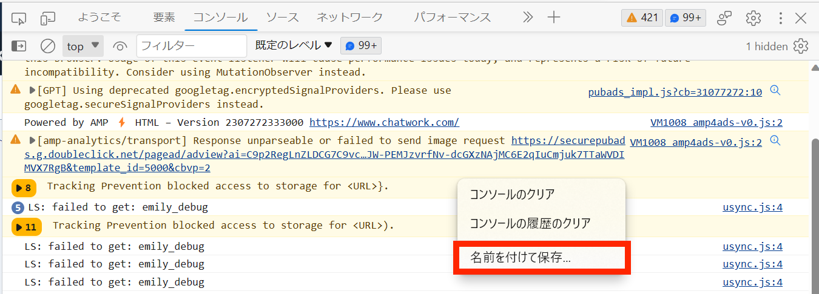Expand the [GPT] deprecated warning message
This screenshot has height=294, width=819.
[33, 91]
